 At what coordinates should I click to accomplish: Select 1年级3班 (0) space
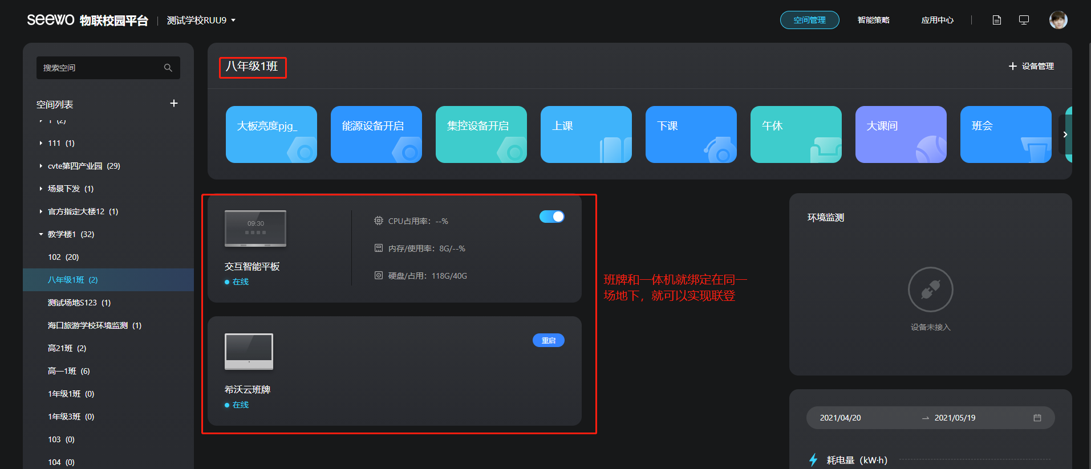pyautogui.click(x=108, y=417)
